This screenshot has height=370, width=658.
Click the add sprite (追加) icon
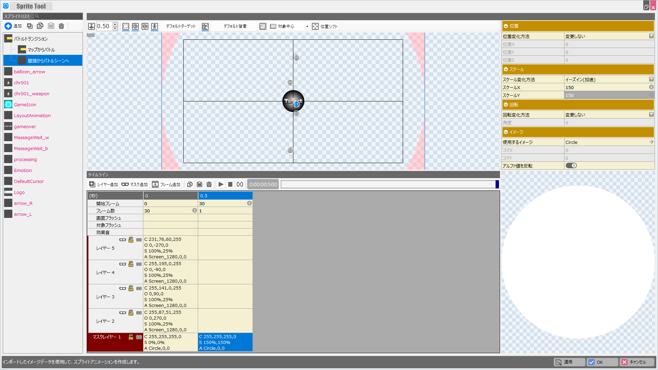(8, 26)
